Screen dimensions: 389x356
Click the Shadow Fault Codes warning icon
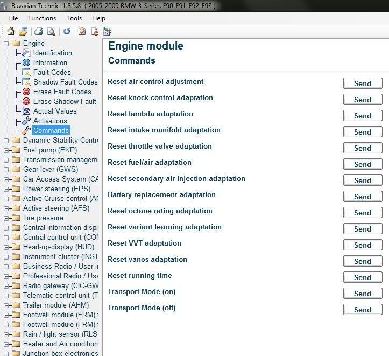pos(26,82)
